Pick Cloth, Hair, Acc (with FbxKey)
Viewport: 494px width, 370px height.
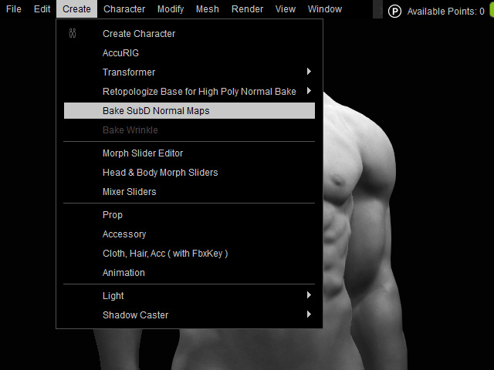[165, 254]
